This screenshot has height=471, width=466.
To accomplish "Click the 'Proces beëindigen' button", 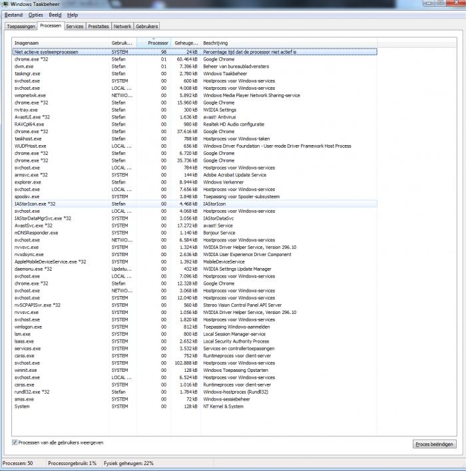I will (434, 444).
